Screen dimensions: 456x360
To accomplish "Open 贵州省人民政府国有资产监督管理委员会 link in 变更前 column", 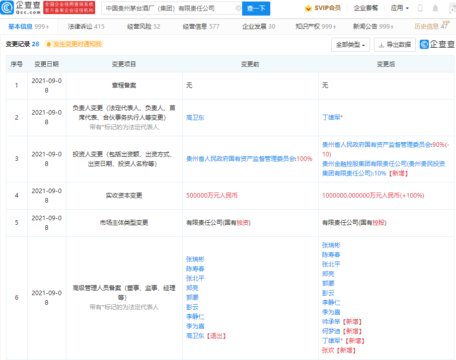I will [x=241, y=159].
